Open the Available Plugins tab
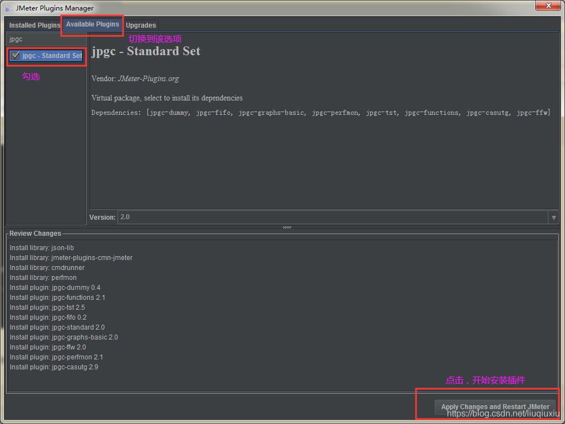The width and height of the screenshot is (565, 424). click(x=93, y=24)
